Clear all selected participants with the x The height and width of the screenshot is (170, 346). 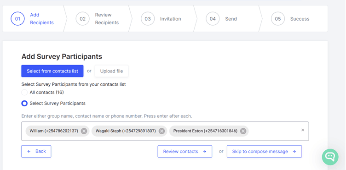point(303,130)
